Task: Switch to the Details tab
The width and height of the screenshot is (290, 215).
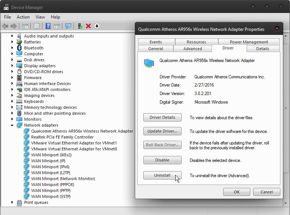Action: click(263, 49)
